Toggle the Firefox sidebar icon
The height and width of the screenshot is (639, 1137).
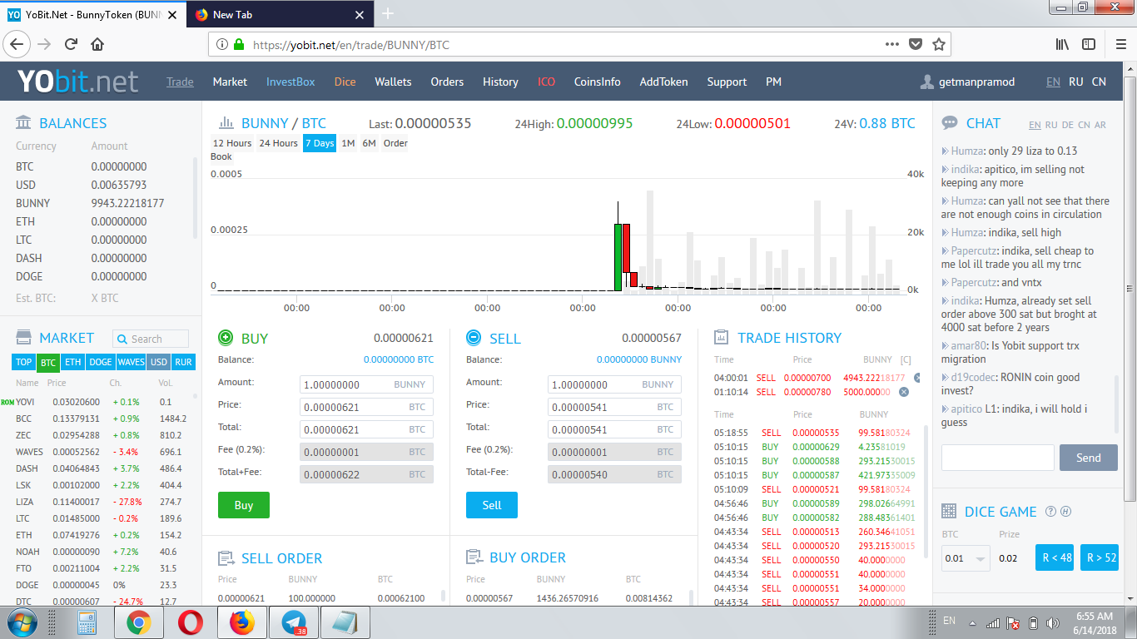(x=1089, y=44)
